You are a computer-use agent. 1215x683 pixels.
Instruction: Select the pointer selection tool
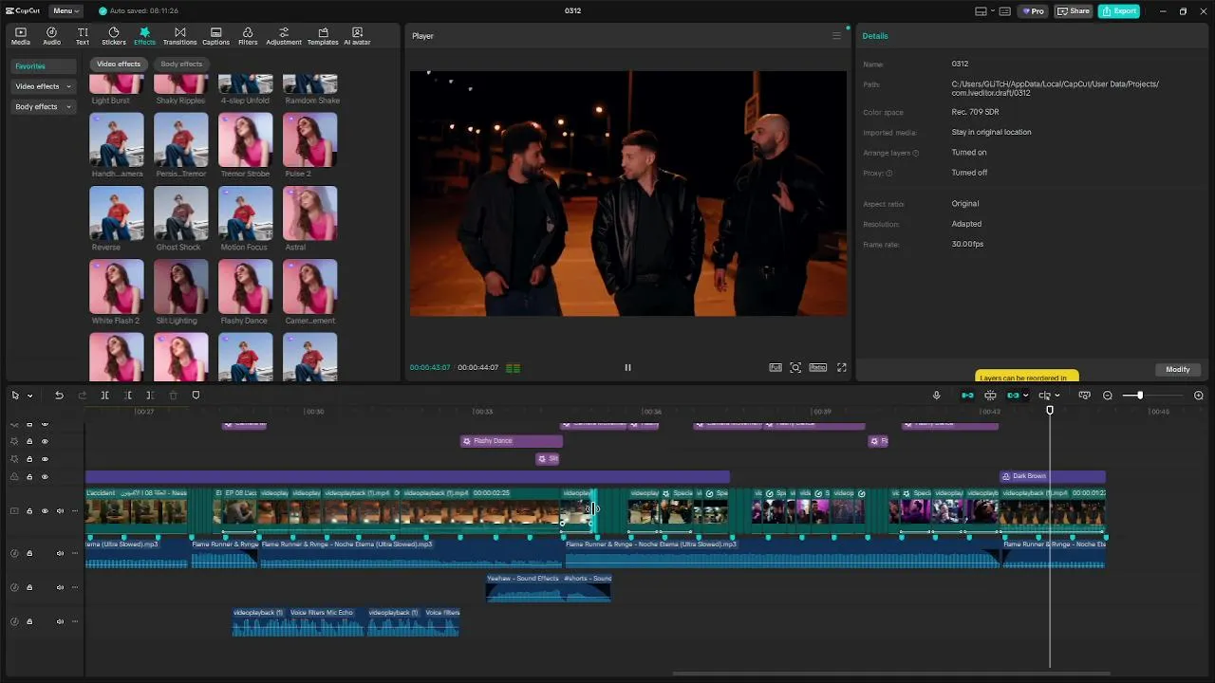[x=15, y=396]
